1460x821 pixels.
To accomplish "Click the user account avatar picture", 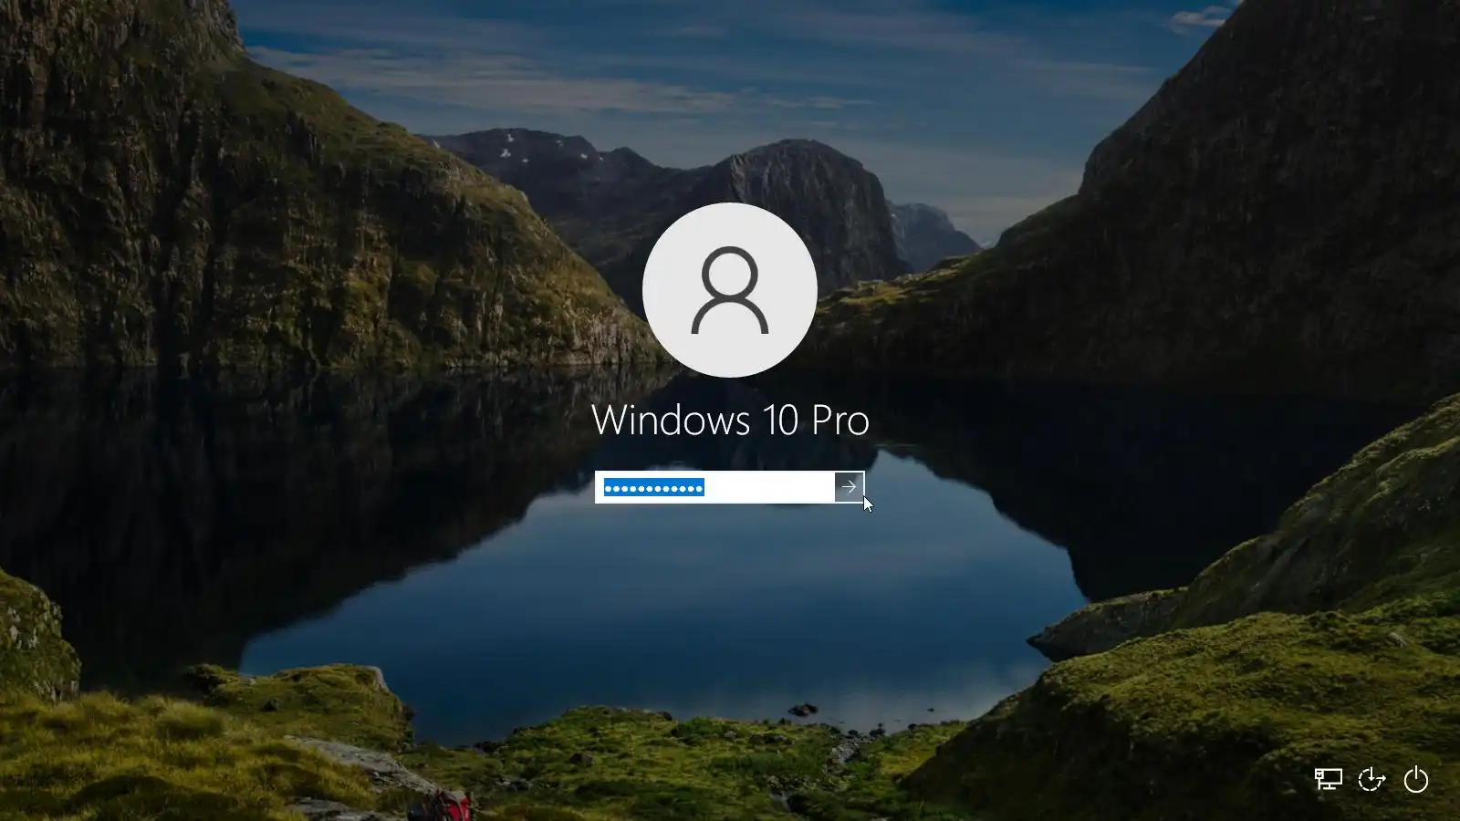I will click(730, 290).
